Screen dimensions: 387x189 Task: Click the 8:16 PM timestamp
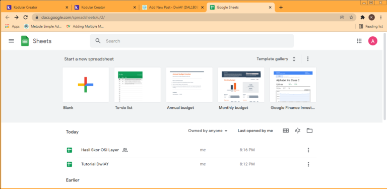247,150
